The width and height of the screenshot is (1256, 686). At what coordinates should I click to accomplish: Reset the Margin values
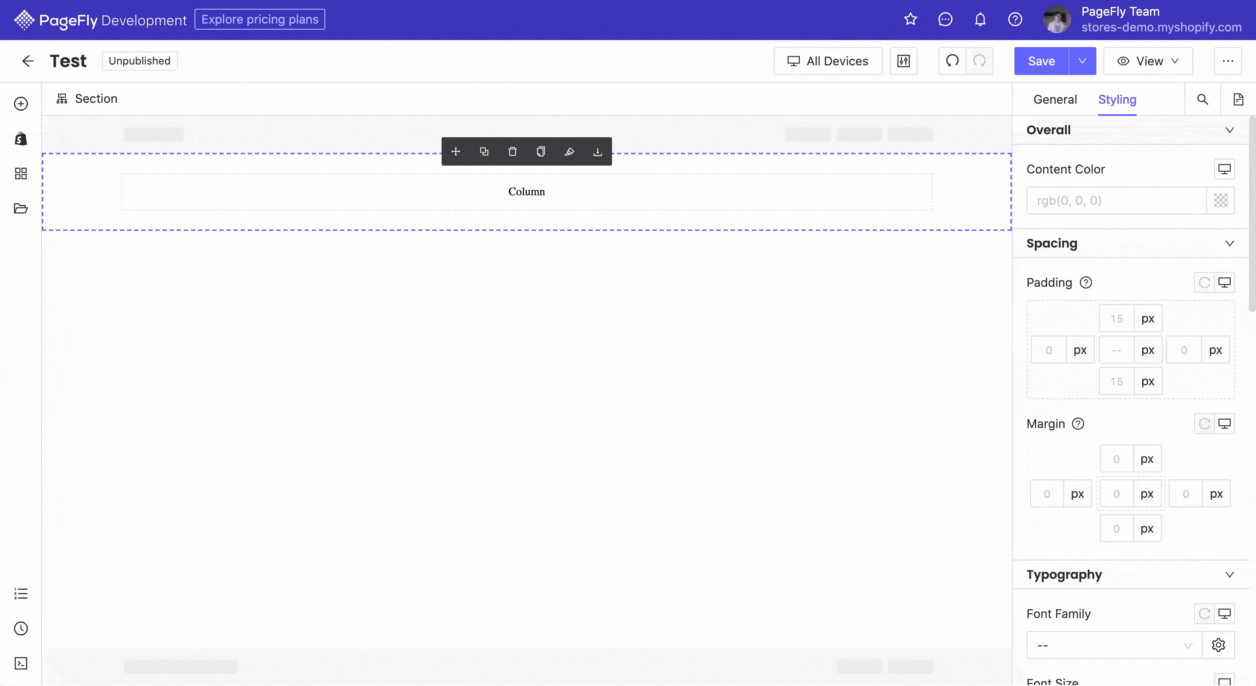coord(1204,424)
